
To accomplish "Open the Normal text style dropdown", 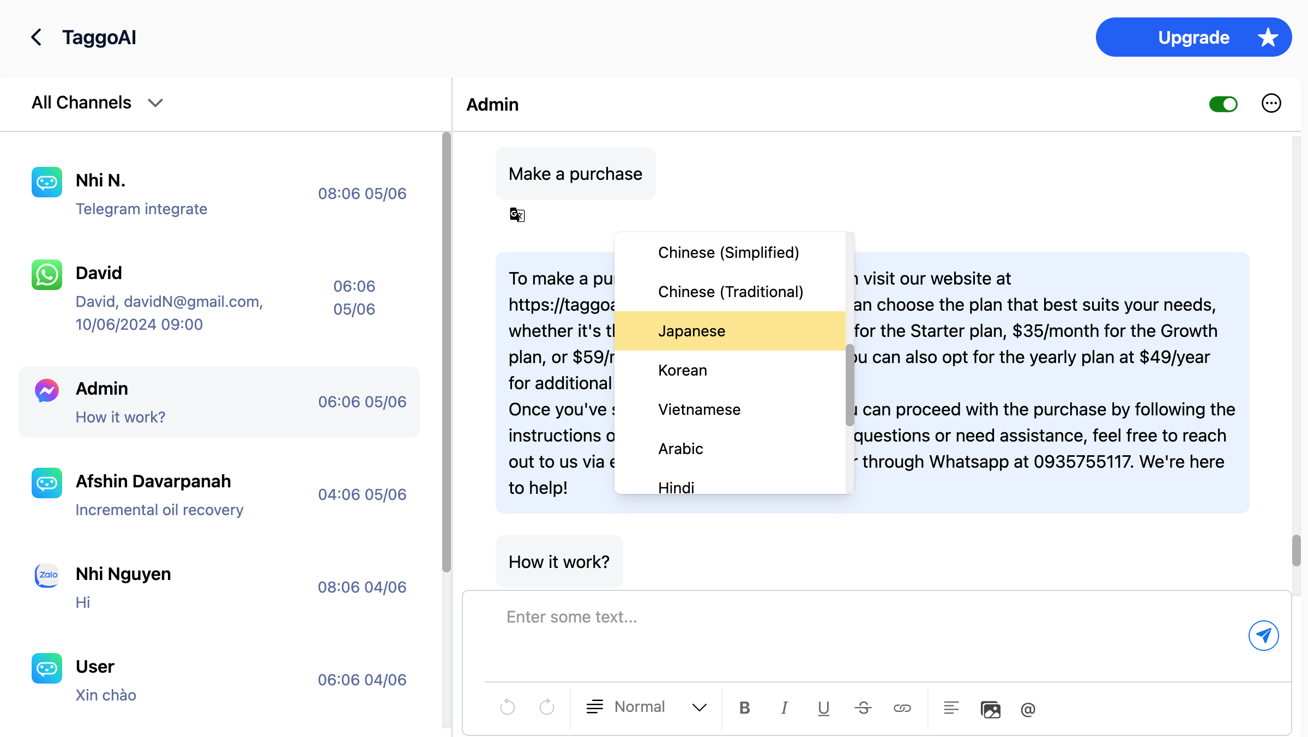I will [x=647, y=708].
